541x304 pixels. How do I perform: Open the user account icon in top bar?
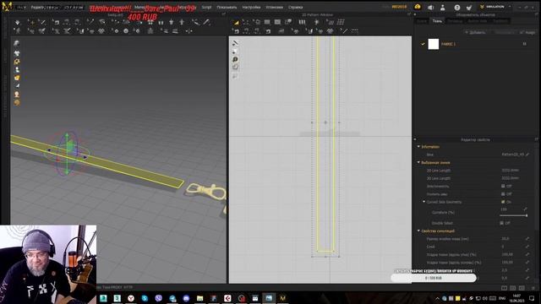[443, 8]
